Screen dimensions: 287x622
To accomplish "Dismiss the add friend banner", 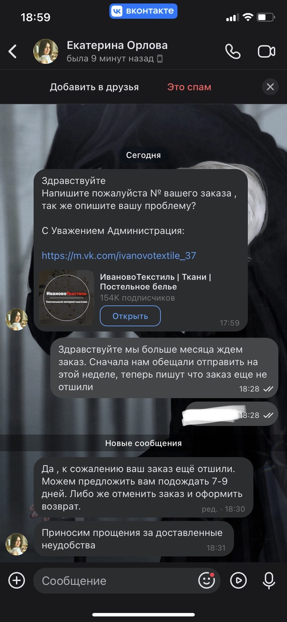I will pyautogui.click(x=270, y=87).
